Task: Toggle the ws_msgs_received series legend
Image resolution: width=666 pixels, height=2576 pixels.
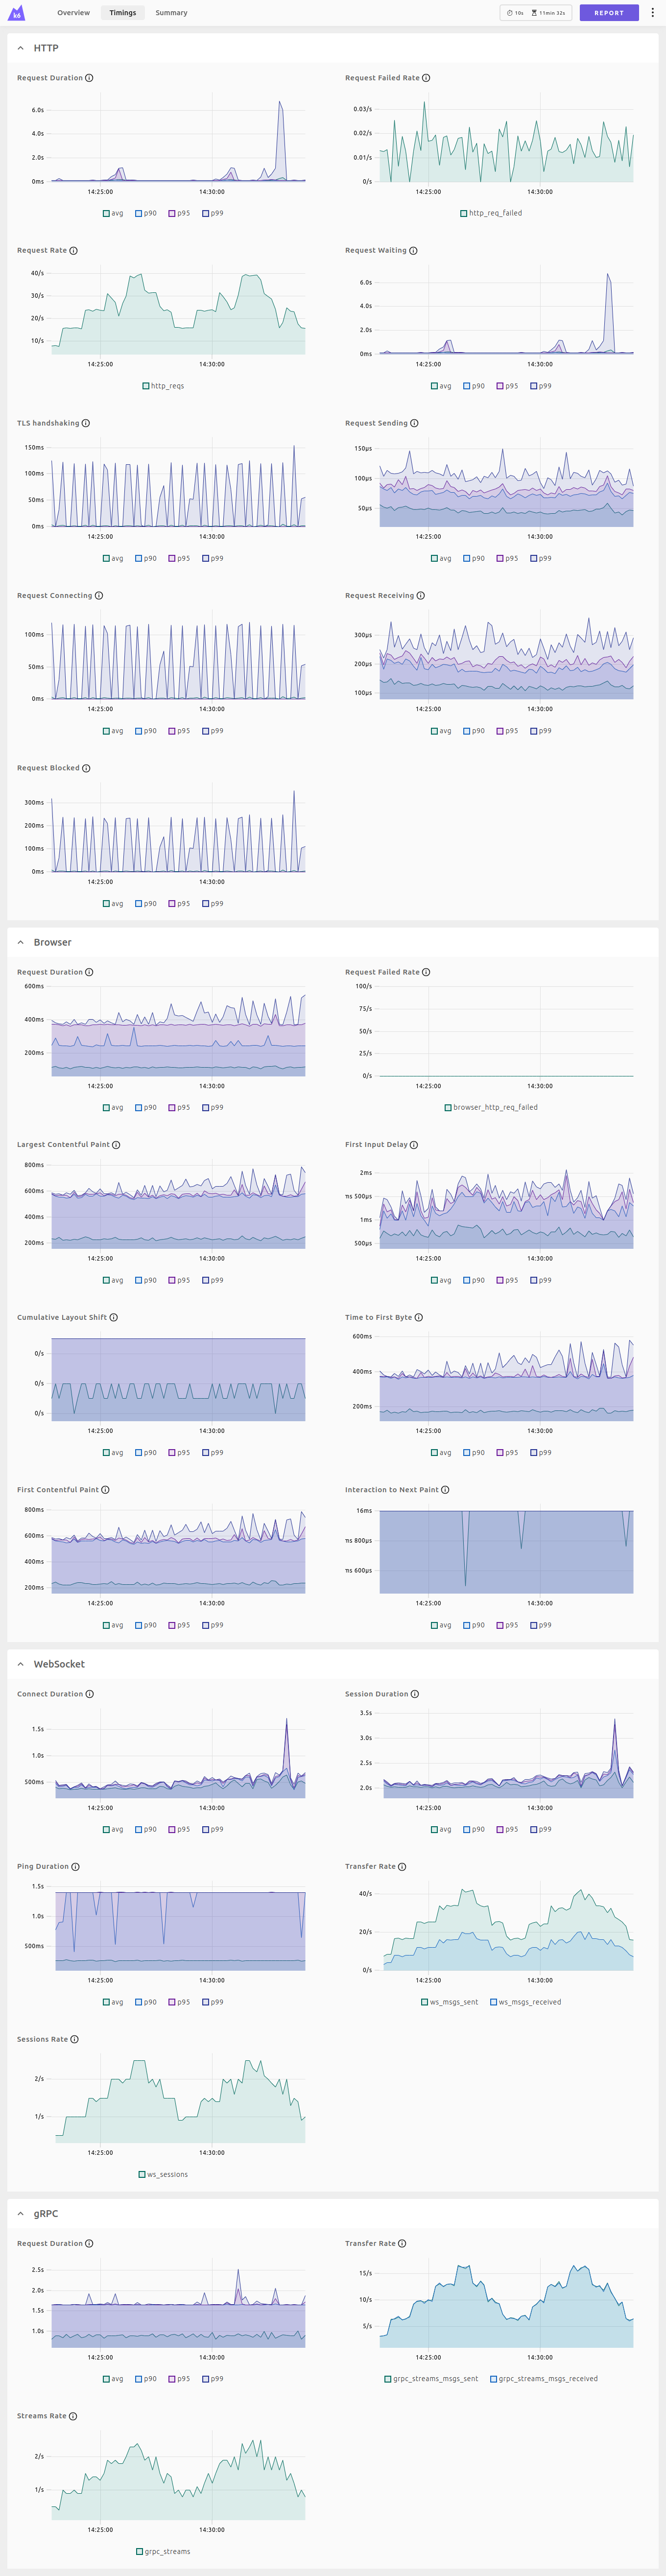Action: [x=525, y=2002]
